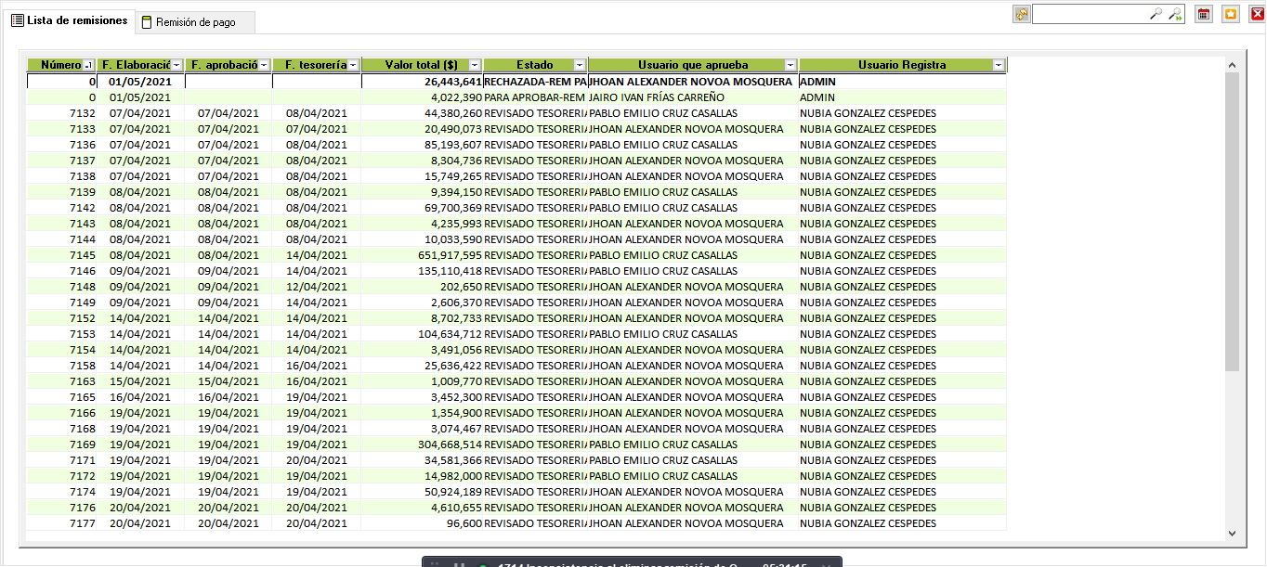The image size is (1267, 567).
Task: Click the orange star favorites icon
Action: [1231, 14]
